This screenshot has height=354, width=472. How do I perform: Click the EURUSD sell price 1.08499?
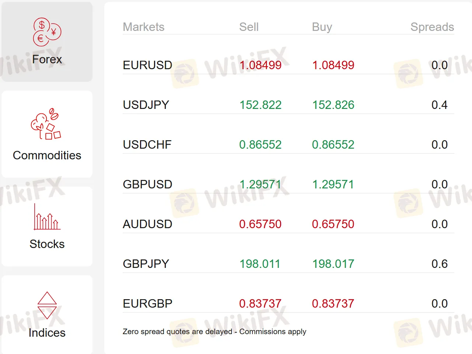(260, 65)
